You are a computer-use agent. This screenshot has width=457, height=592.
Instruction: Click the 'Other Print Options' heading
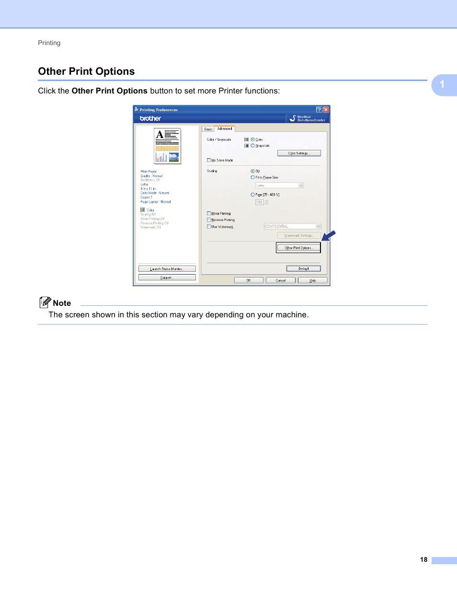coord(86,71)
